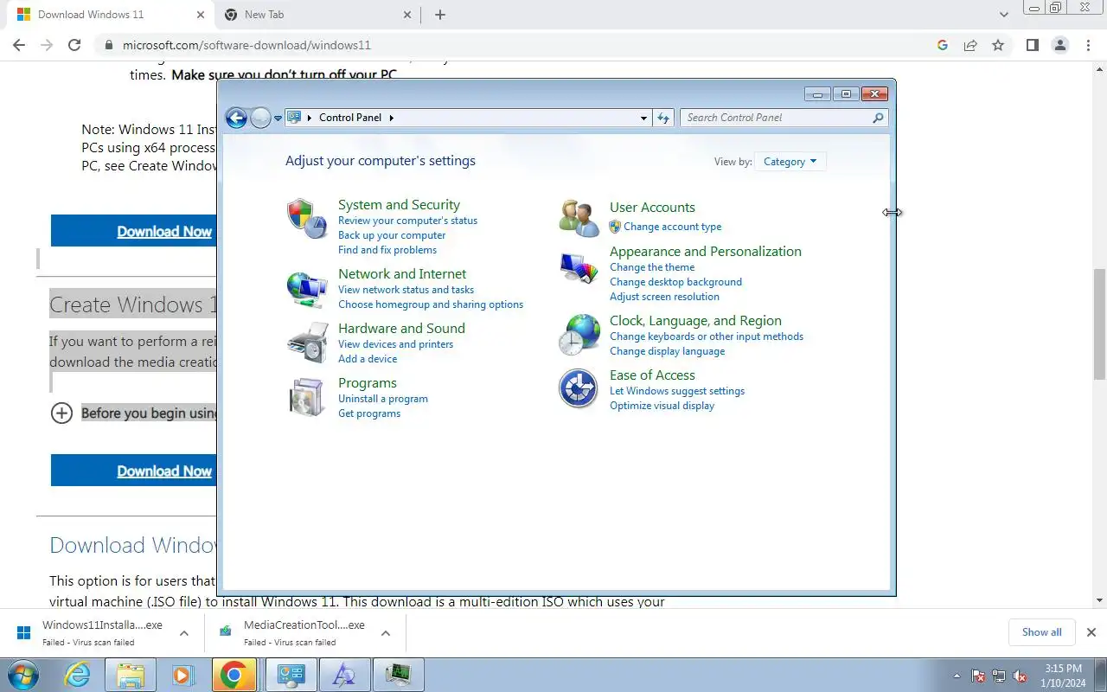This screenshot has height=692, width=1107.
Task: Open View network status and tasks
Action: coord(406,290)
